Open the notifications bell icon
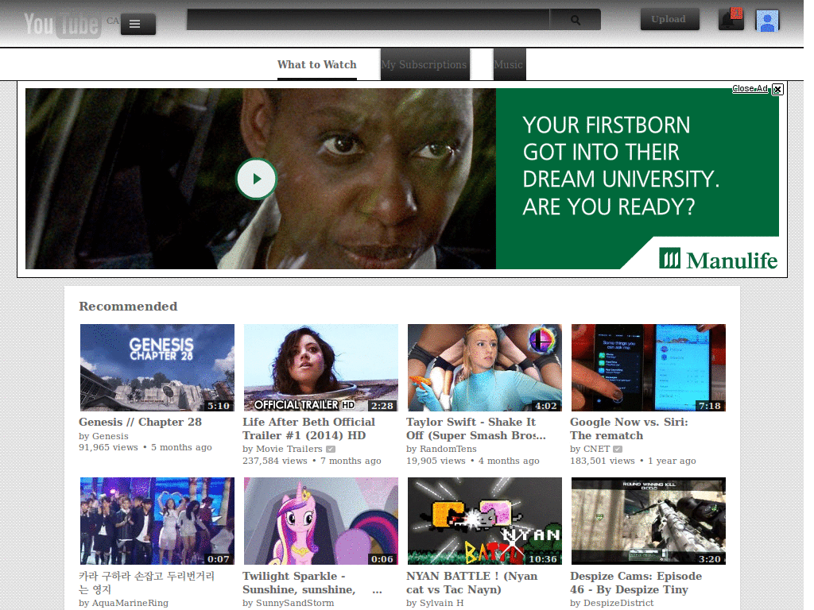 [x=731, y=20]
